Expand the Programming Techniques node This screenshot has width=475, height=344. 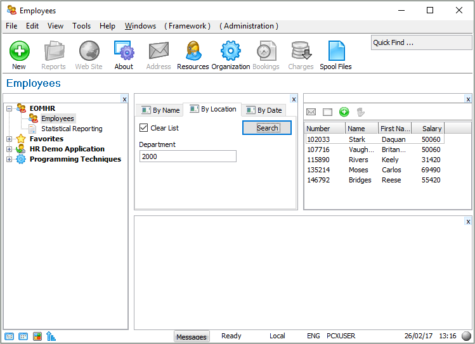[10, 159]
